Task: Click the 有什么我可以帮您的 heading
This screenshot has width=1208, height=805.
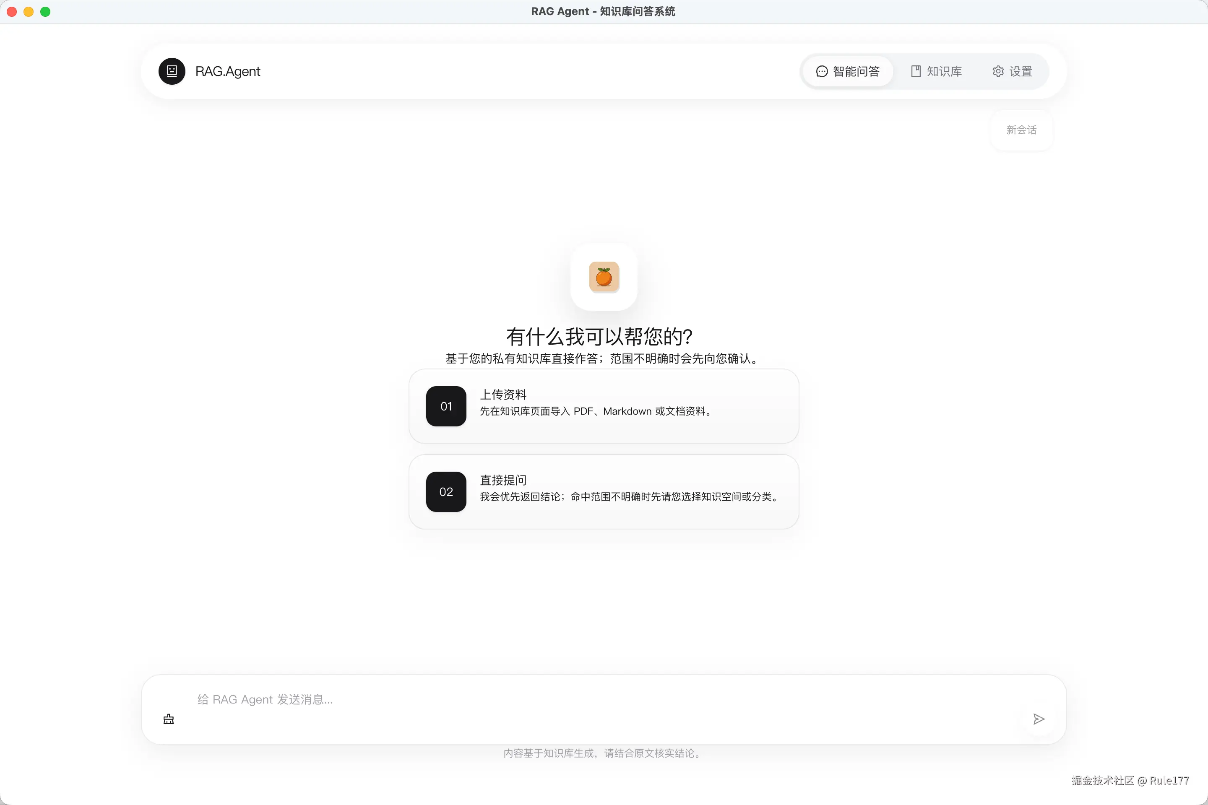Action: pyautogui.click(x=599, y=337)
